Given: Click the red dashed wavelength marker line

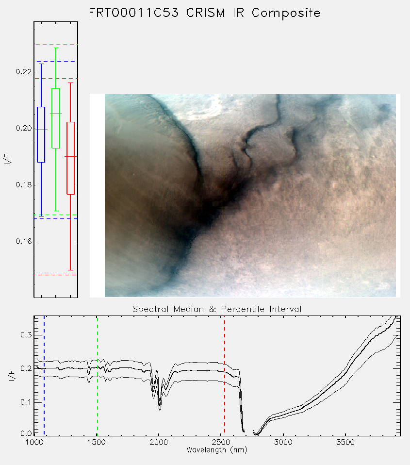Looking at the screenshot, I should [x=225, y=376].
